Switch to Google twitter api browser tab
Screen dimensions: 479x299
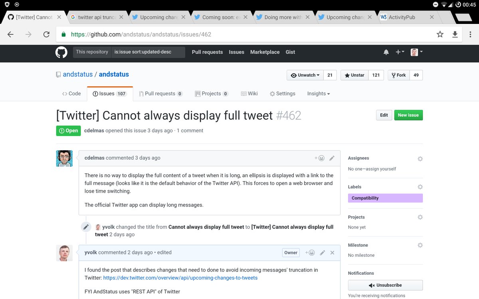(97, 17)
